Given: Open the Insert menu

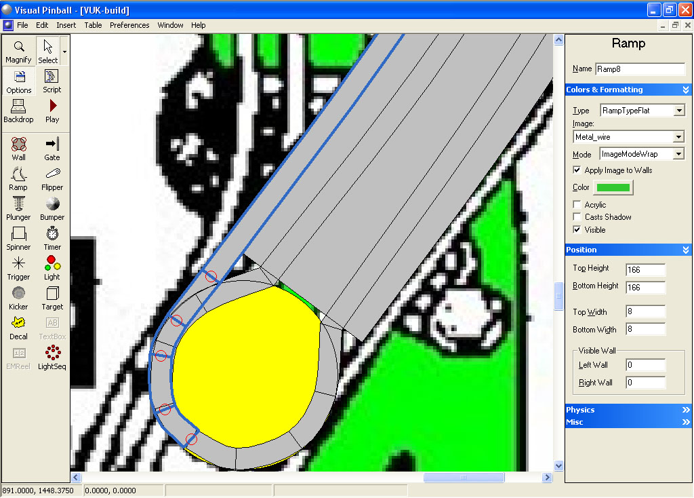Looking at the screenshot, I should pos(66,25).
